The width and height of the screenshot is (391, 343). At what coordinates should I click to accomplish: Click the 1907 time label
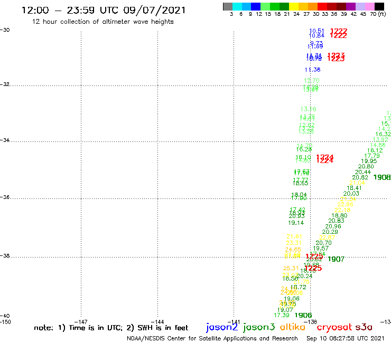coord(336,259)
